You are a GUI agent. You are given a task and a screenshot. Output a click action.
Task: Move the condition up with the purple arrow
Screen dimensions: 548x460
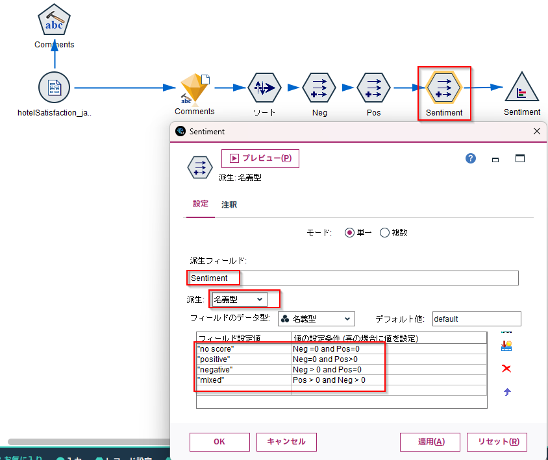pos(507,392)
